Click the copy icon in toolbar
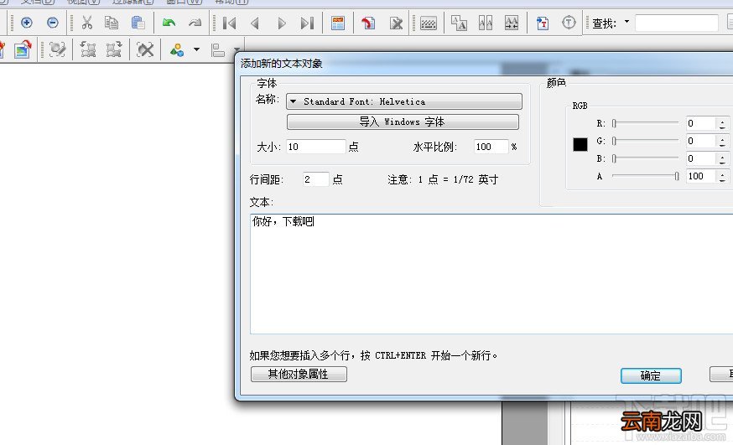733x445 pixels. 112,23
